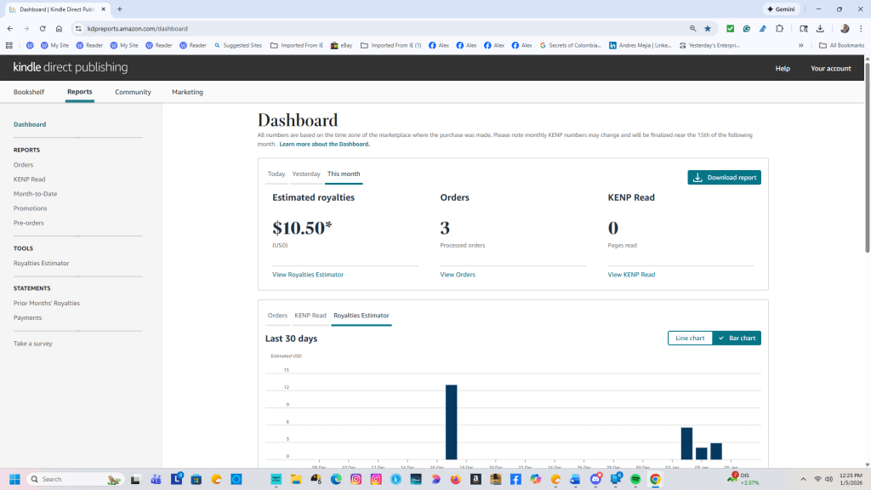
Task: Show Today's stats in the summary
Action: tap(276, 174)
